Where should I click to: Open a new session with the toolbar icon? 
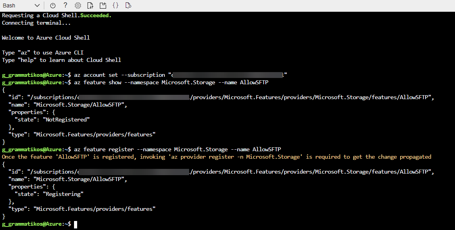tap(103, 5)
